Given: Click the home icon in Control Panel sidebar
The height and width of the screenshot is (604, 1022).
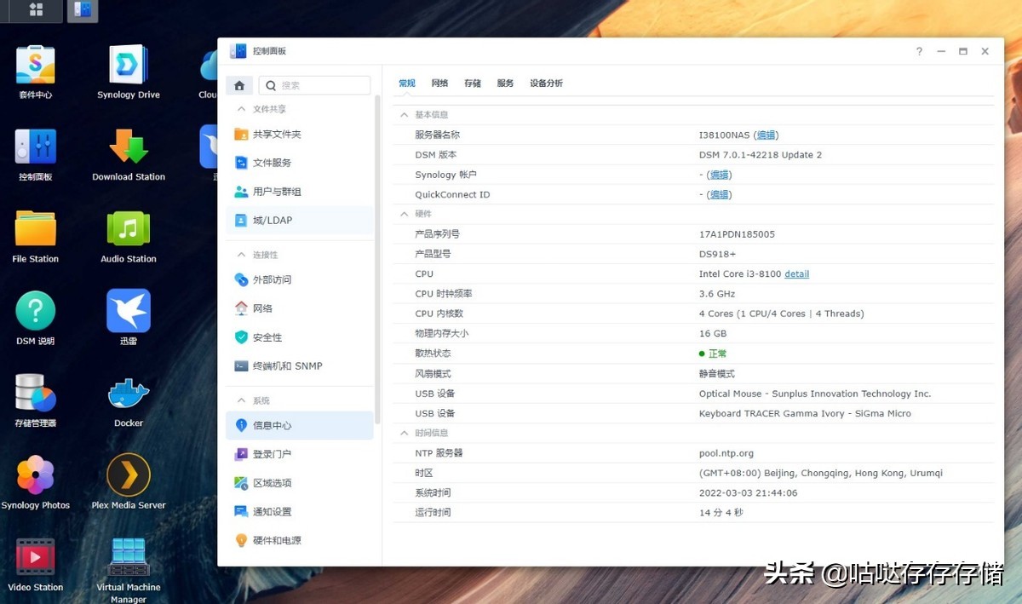Looking at the screenshot, I should (238, 85).
